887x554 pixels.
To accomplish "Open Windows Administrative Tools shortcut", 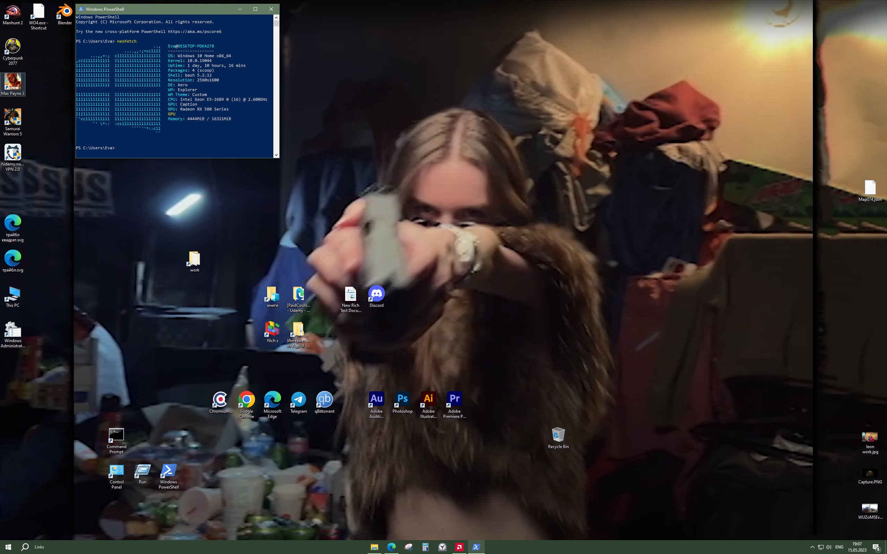I will [13, 334].
